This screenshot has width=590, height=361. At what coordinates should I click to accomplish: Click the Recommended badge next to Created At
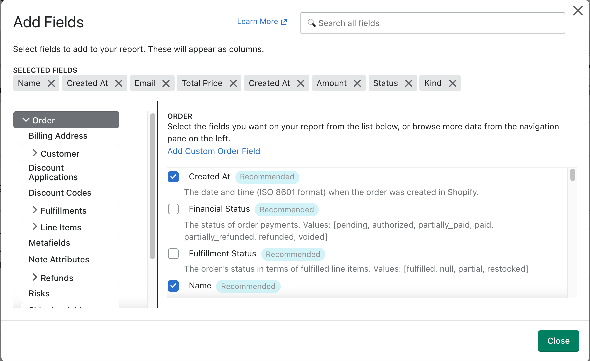pos(267,177)
